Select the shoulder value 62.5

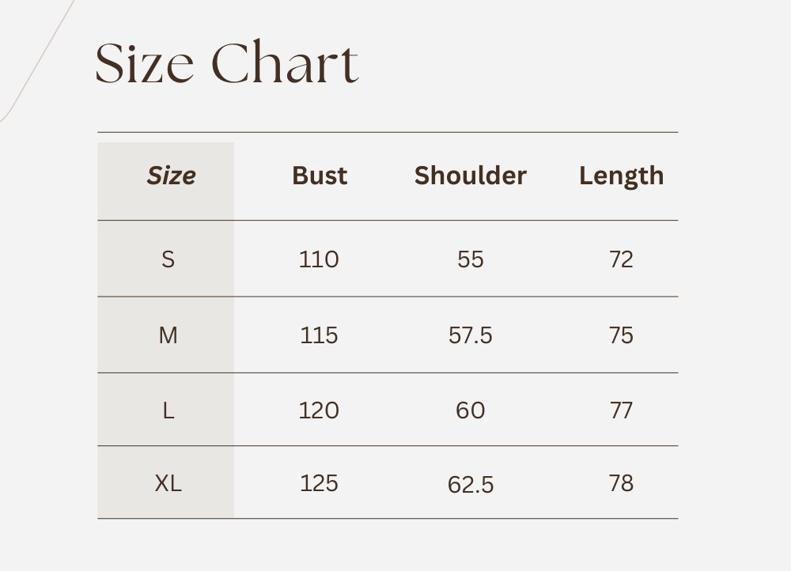click(x=470, y=484)
